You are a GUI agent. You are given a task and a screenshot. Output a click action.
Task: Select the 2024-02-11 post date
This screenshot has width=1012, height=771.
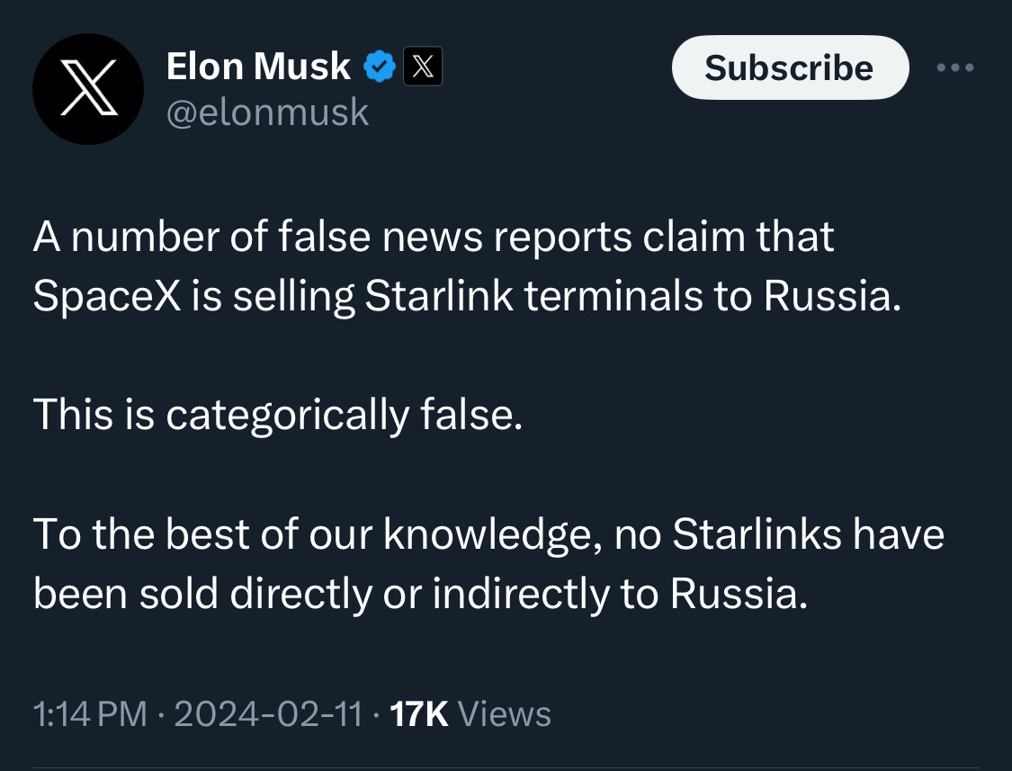pyautogui.click(x=268, y=714)
